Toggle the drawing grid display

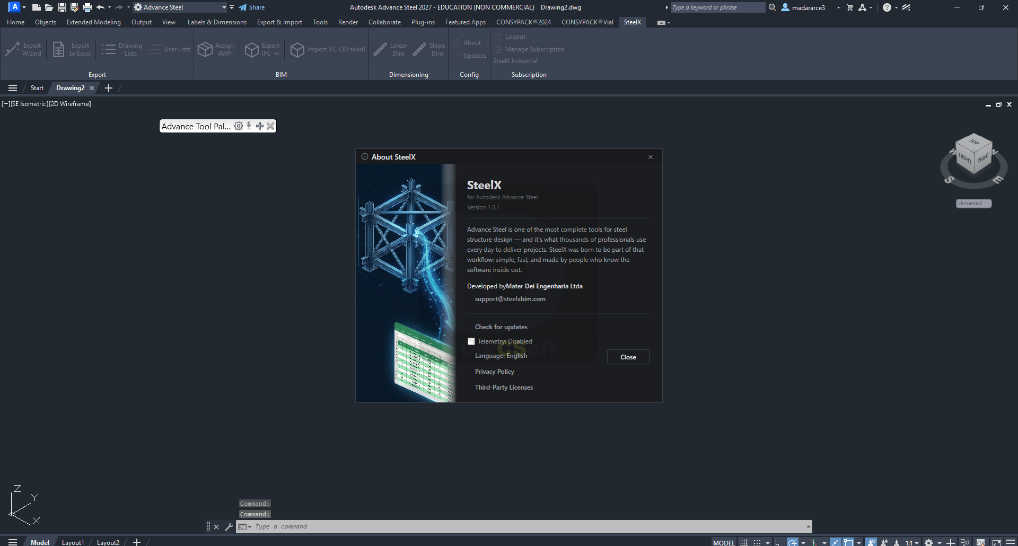(x=744, y=542)
